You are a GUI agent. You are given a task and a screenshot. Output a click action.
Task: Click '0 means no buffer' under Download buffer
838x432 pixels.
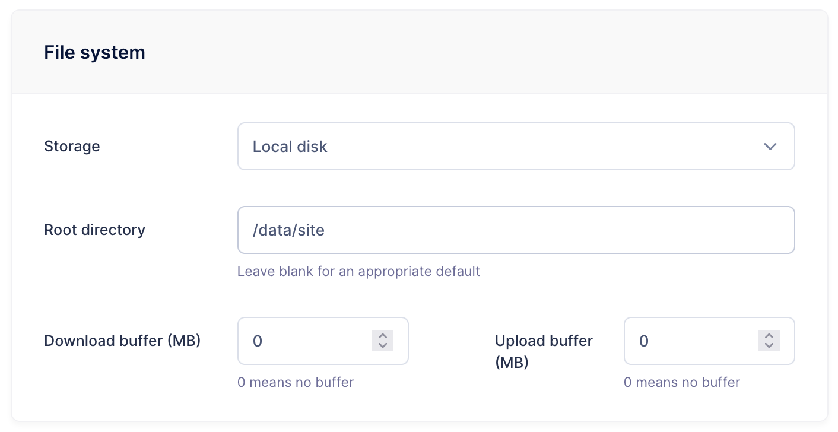(x=296, y=382)
